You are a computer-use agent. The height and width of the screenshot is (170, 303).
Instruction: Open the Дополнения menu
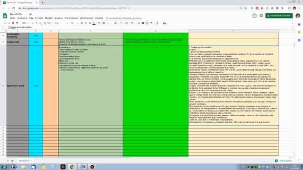pyautogui.click(x=87, y=18)
